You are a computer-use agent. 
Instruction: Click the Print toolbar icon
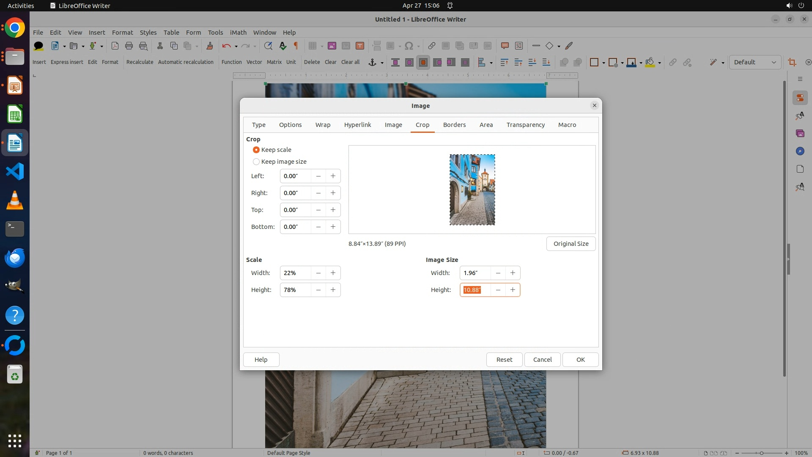[129, 46]
